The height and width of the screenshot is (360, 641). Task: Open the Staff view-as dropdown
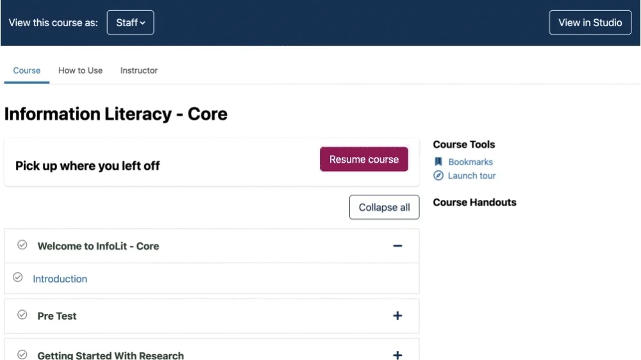130,22
